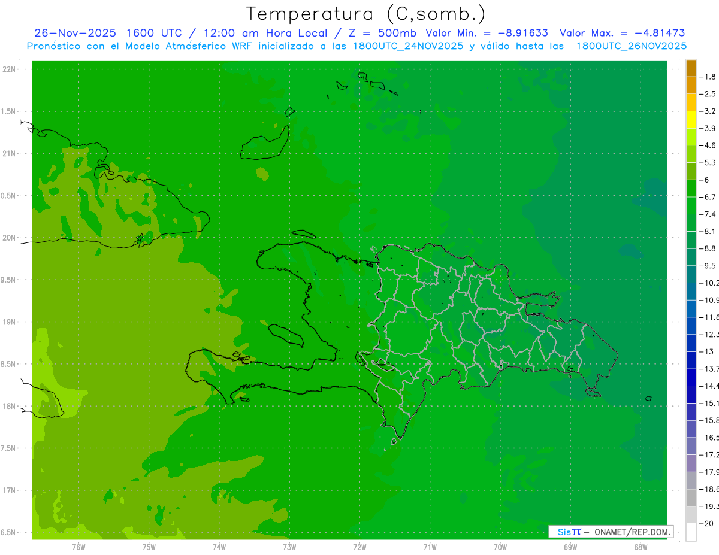Click the -6.7 colorbar value label
The image size is (719, 555).
point(708,197)
